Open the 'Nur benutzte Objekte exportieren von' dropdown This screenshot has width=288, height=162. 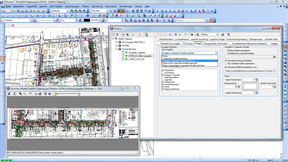coord(274,70)
